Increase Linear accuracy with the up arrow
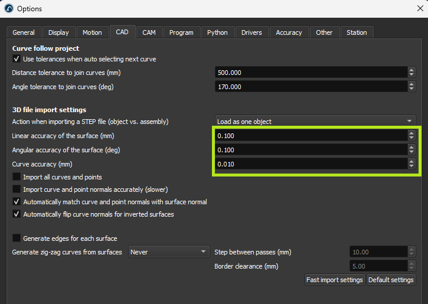The image size is (428, 304). click(411, 133)
